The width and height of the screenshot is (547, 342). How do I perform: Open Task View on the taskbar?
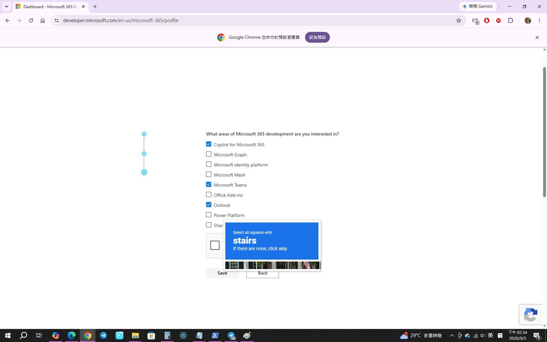point(39,335)
